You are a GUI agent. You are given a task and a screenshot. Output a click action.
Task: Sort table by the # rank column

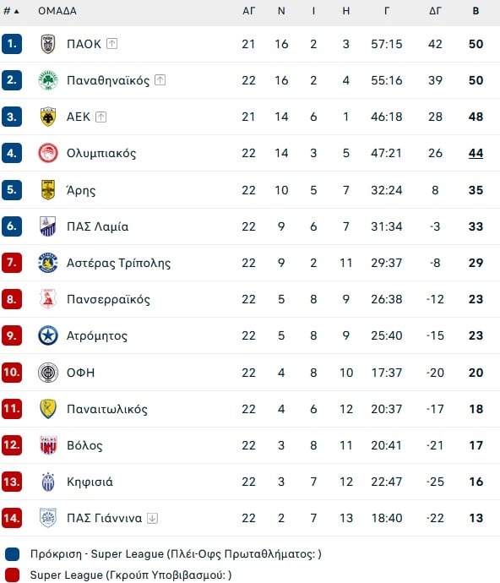[x=11, y=11]
